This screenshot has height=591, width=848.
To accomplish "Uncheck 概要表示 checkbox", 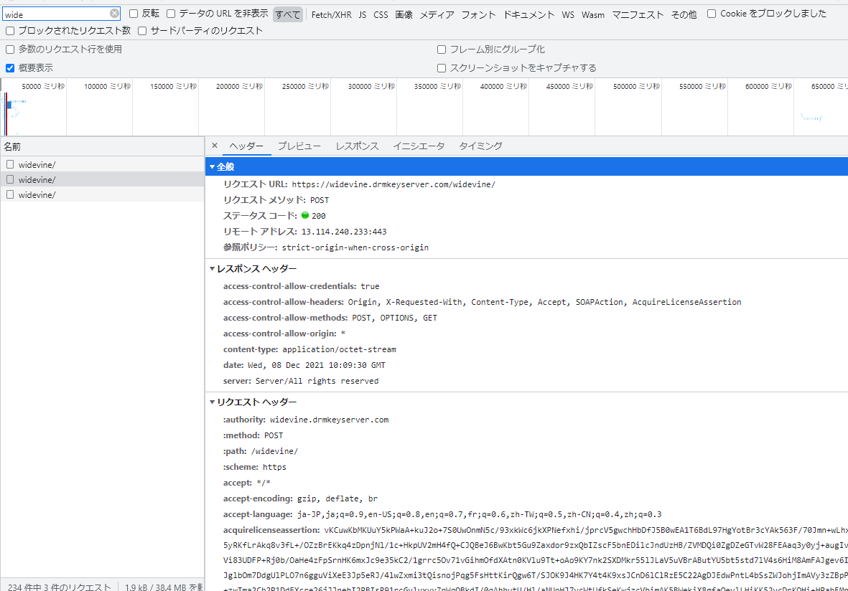I will pos(10,67).
